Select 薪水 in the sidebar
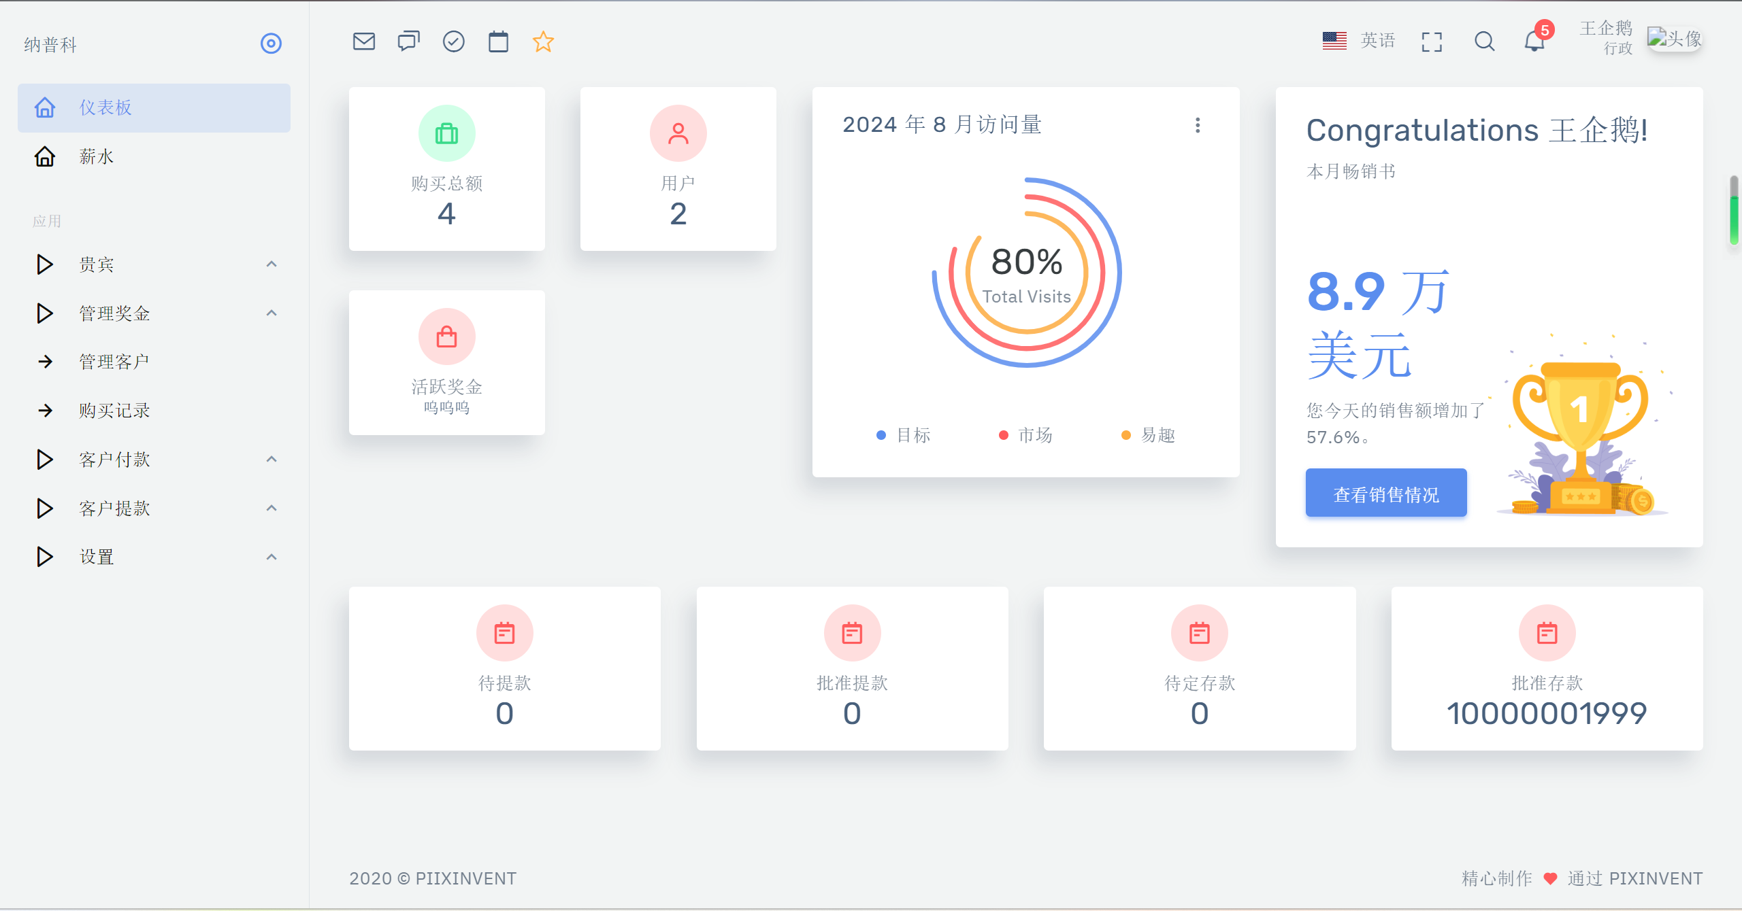 (x=97, y=157)
